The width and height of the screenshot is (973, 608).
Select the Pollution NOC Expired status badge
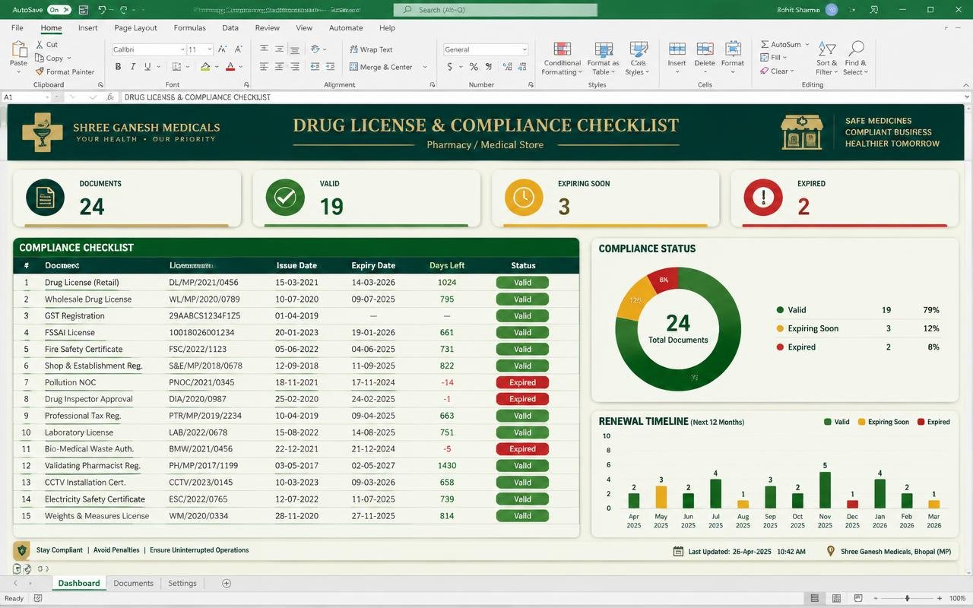click(522, 382)
